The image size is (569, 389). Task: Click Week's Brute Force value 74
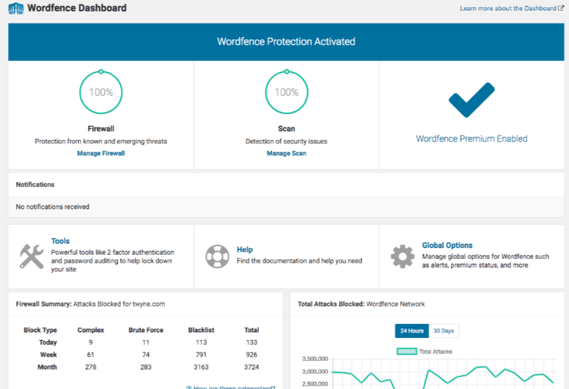pos(146,355)
